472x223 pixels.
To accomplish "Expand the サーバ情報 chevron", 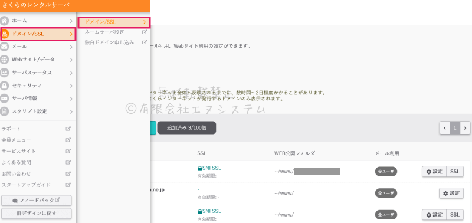I will [71, 99].
